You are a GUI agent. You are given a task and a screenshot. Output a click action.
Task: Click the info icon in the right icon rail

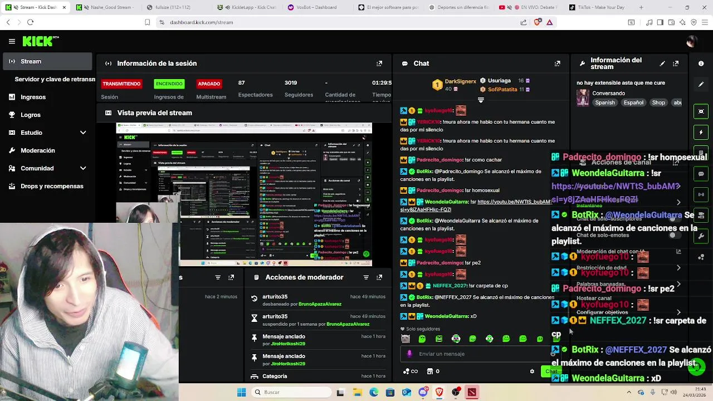pos(701,63)
